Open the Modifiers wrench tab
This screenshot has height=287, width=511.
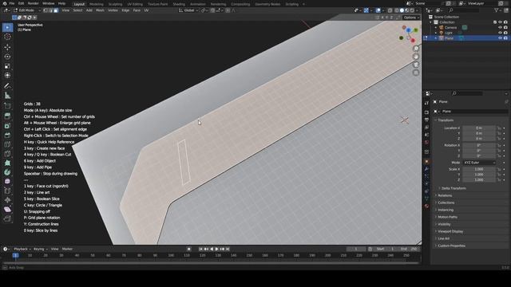pos(426,169)
